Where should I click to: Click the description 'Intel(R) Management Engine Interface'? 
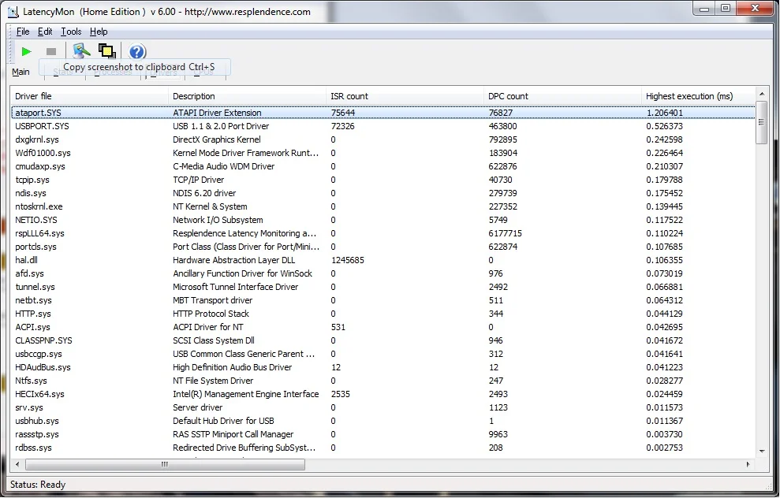click(x=246, y=395)
